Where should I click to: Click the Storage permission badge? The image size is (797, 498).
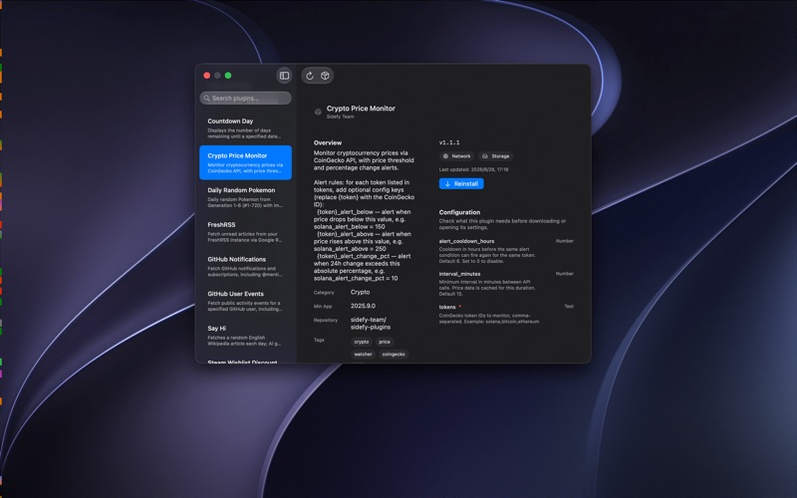pos(495,156)
